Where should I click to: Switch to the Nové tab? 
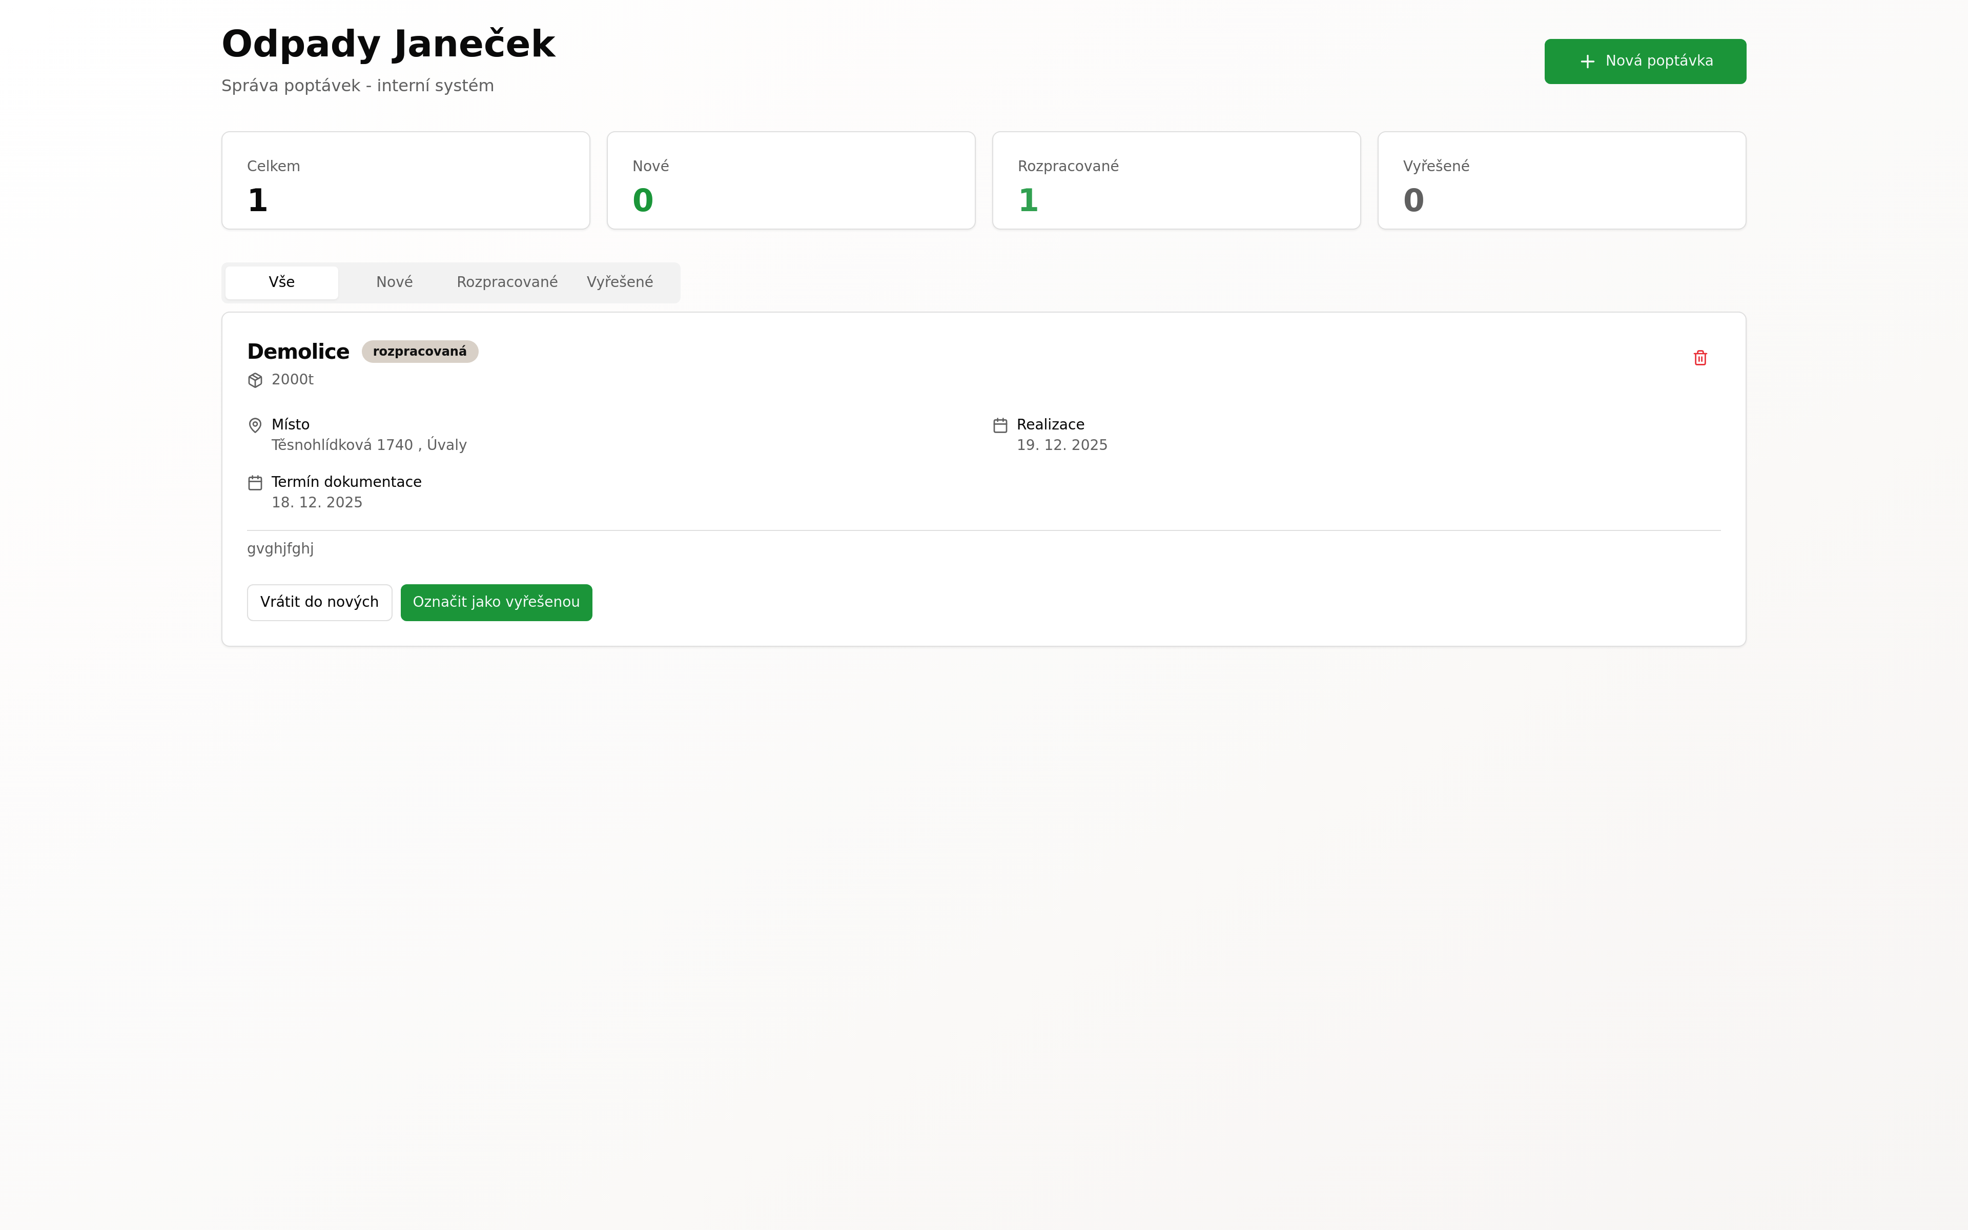[395, 282]
